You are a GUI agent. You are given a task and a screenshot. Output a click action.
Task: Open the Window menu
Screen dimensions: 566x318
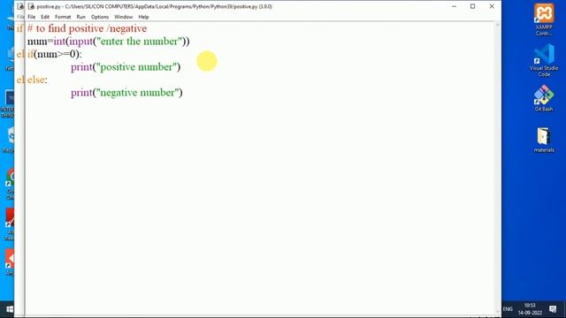pyautogui.click(x=124, y=17)
